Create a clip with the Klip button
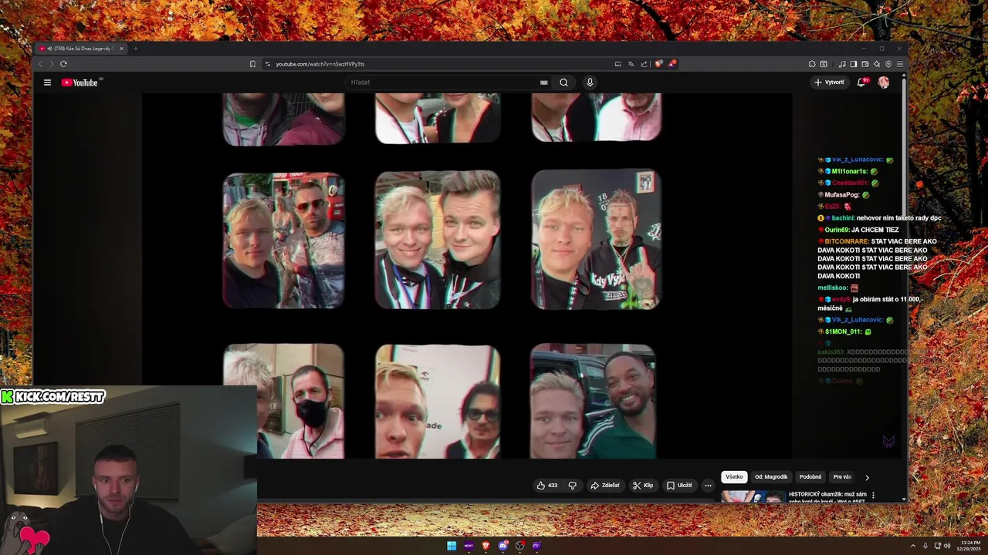The height and width of the screenshot is (555, 988). [x=643, y=486]
